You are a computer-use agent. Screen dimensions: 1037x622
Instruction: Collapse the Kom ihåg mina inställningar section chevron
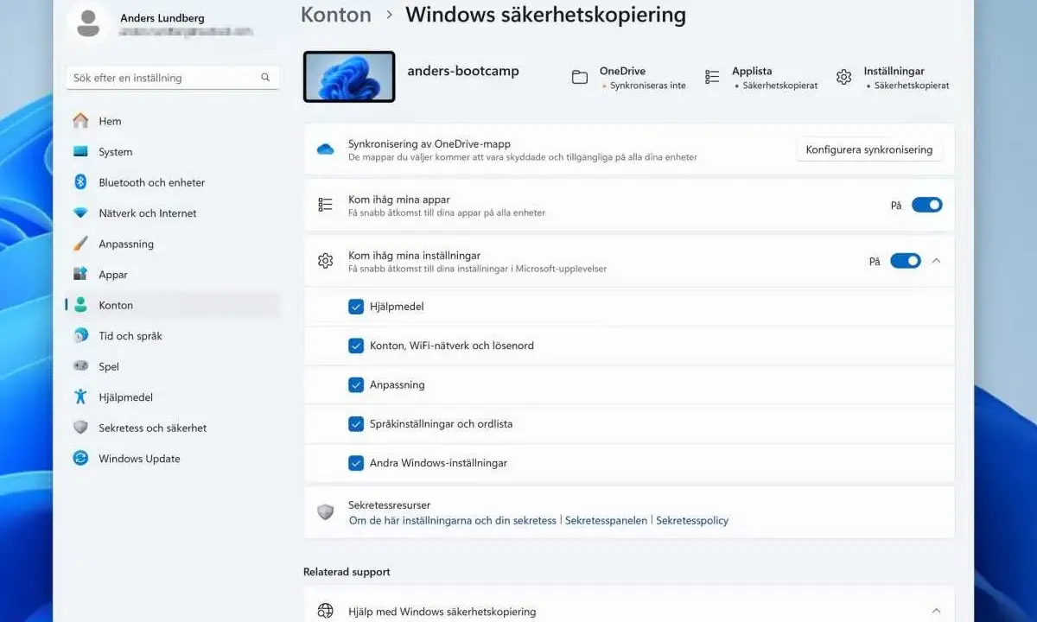tap(936, 261)
